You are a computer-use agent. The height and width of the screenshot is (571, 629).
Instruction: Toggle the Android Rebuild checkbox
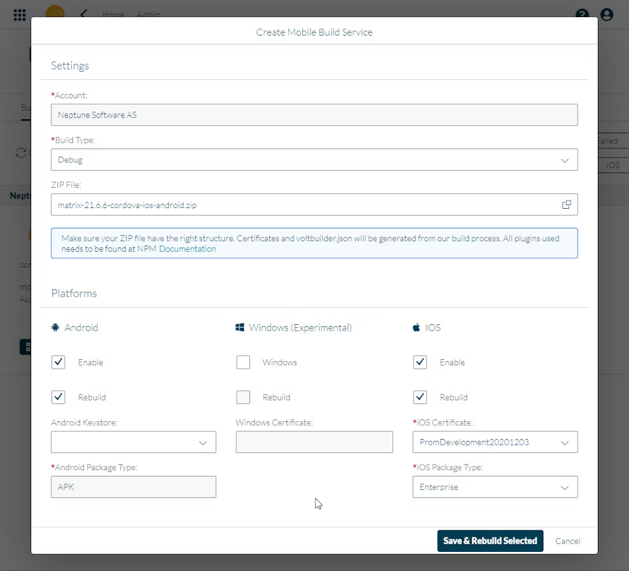(58, 397)
